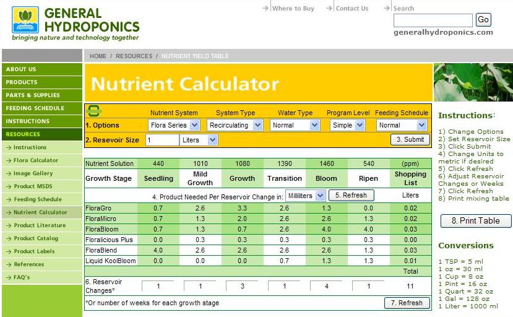The image size is (513, 317).
Task: Click the Nutrient Calculator page title
Action: (185, 84)
